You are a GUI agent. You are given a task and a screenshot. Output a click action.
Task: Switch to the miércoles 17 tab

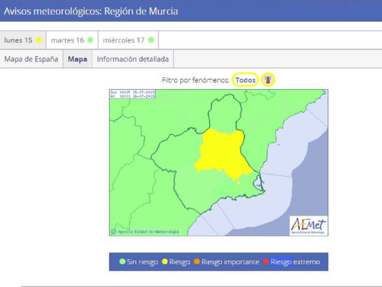tap(124, 40)
